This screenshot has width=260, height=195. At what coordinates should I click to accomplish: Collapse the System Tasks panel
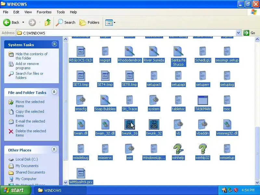point(54,44)
